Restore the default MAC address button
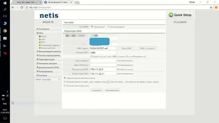 point(147,48)
